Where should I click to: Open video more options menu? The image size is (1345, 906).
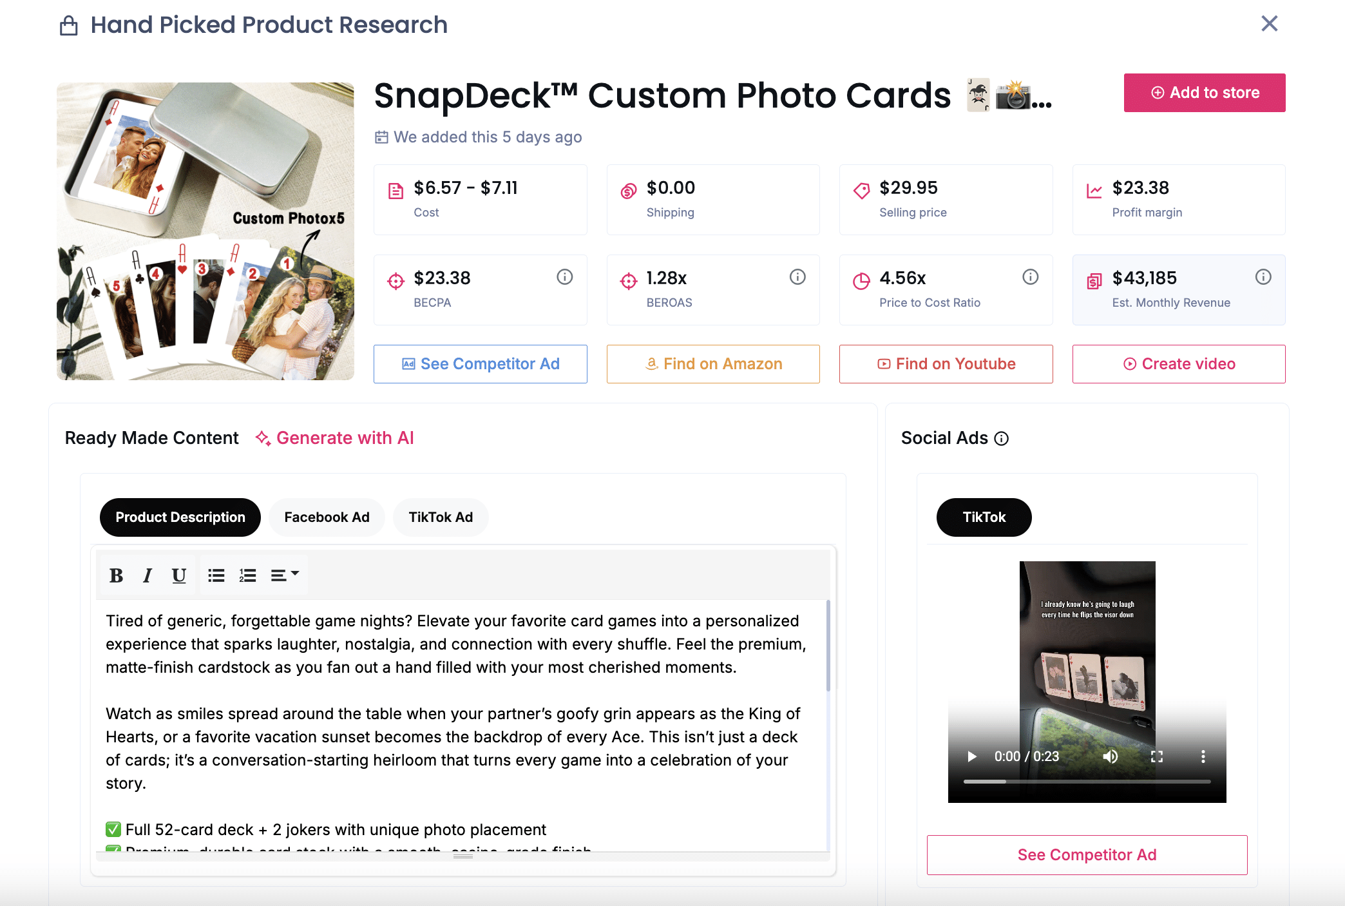coord(1203,757)
